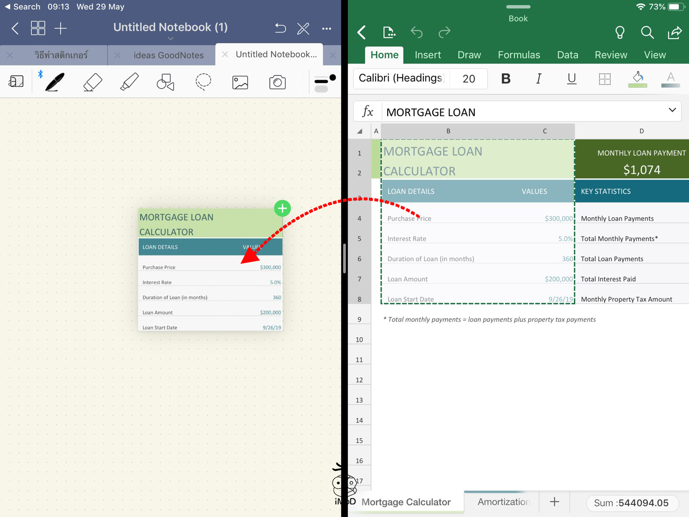Expand notebook title dropdown chevron
The width and height of the screenshot is (689, 517).
pos(171,39)
